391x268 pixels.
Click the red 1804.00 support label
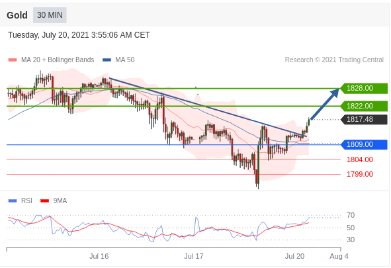(x=360, y=159)
